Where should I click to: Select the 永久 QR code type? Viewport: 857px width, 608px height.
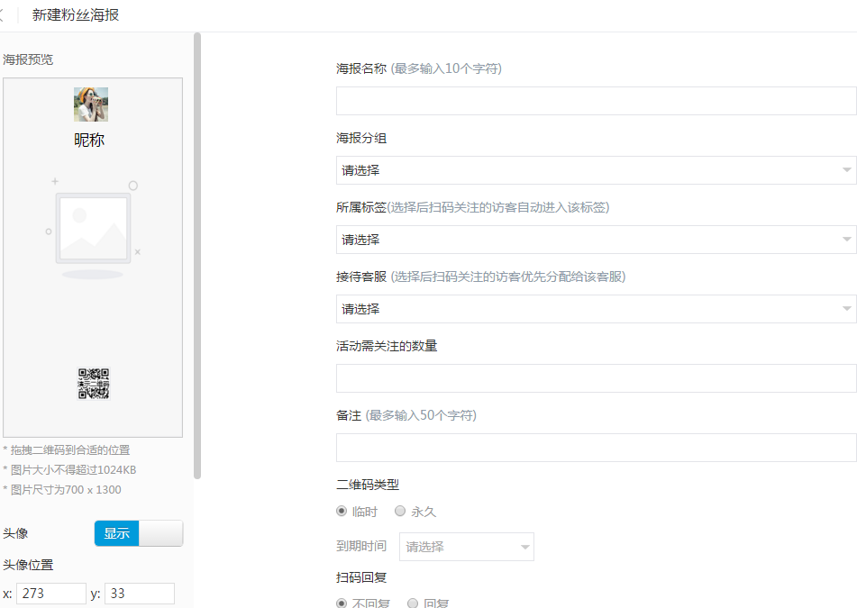[400, 511]
